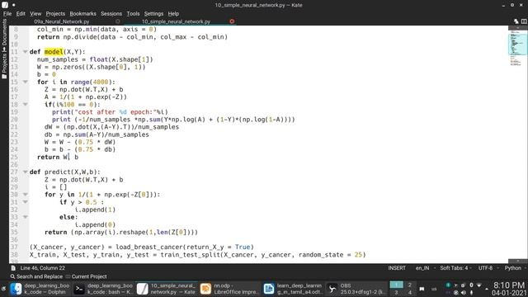Switch to learn_deep_learning odt taskbar entry

point(293,289)
